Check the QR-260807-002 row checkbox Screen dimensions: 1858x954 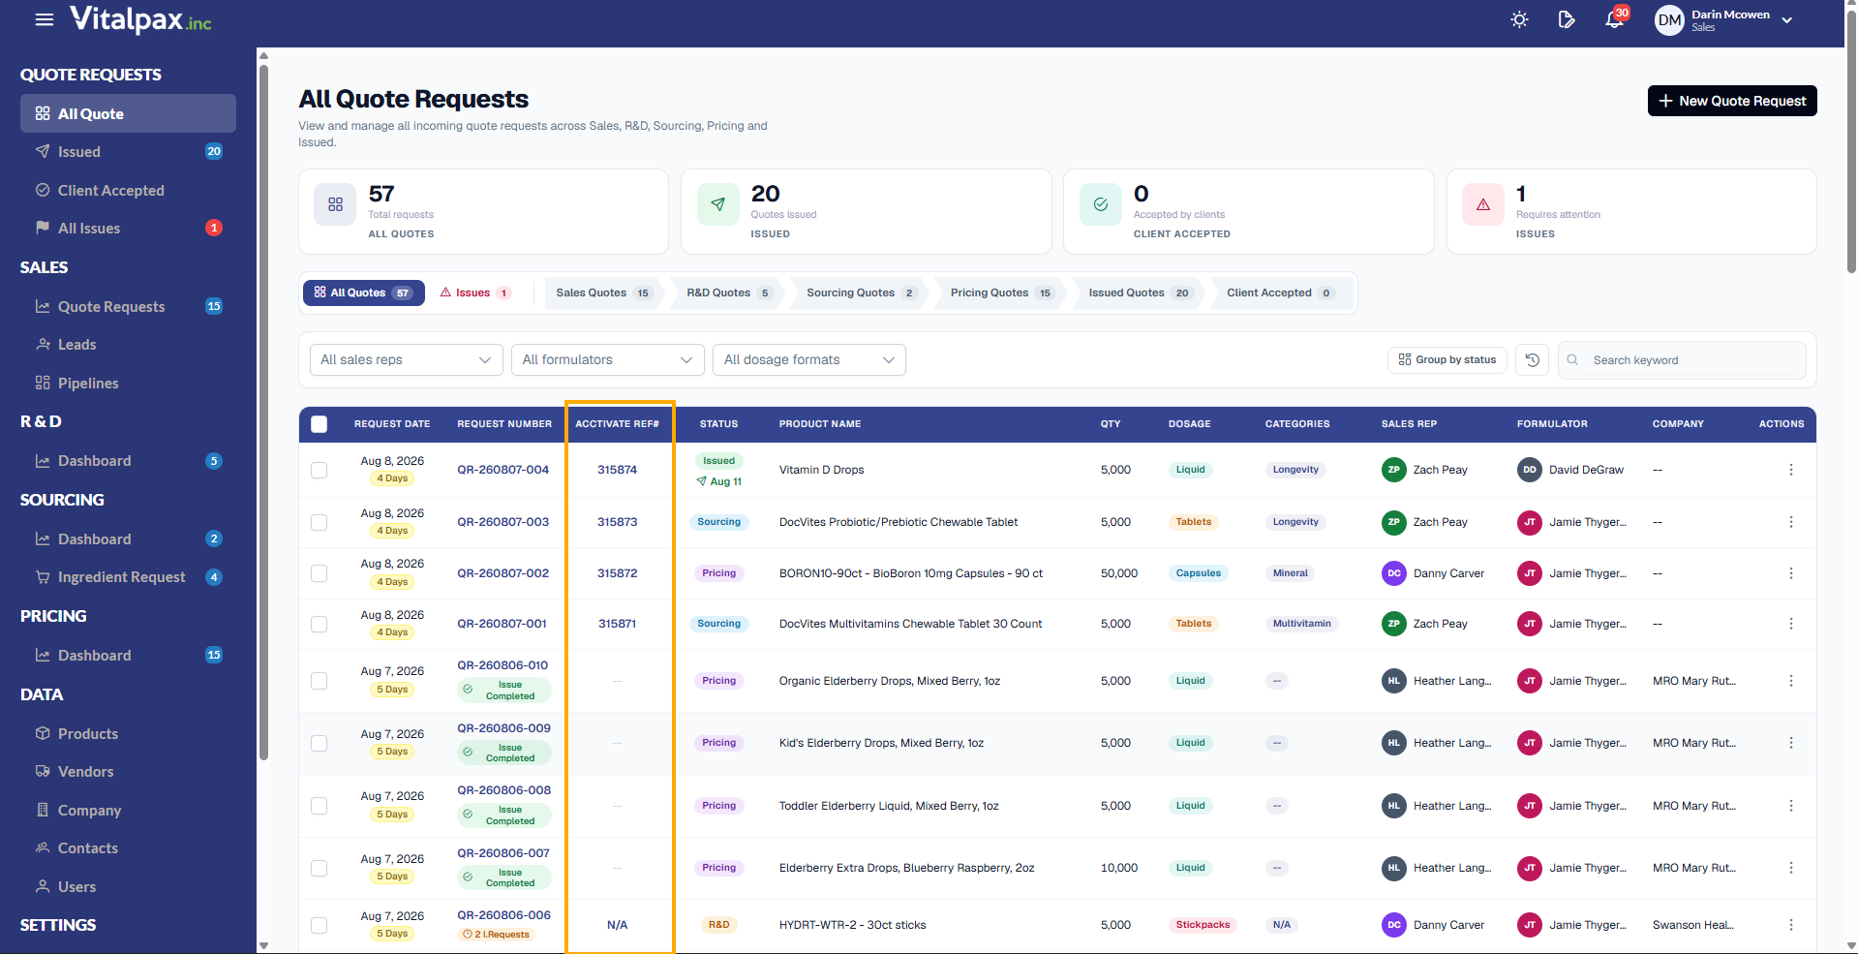click(320, 573)
